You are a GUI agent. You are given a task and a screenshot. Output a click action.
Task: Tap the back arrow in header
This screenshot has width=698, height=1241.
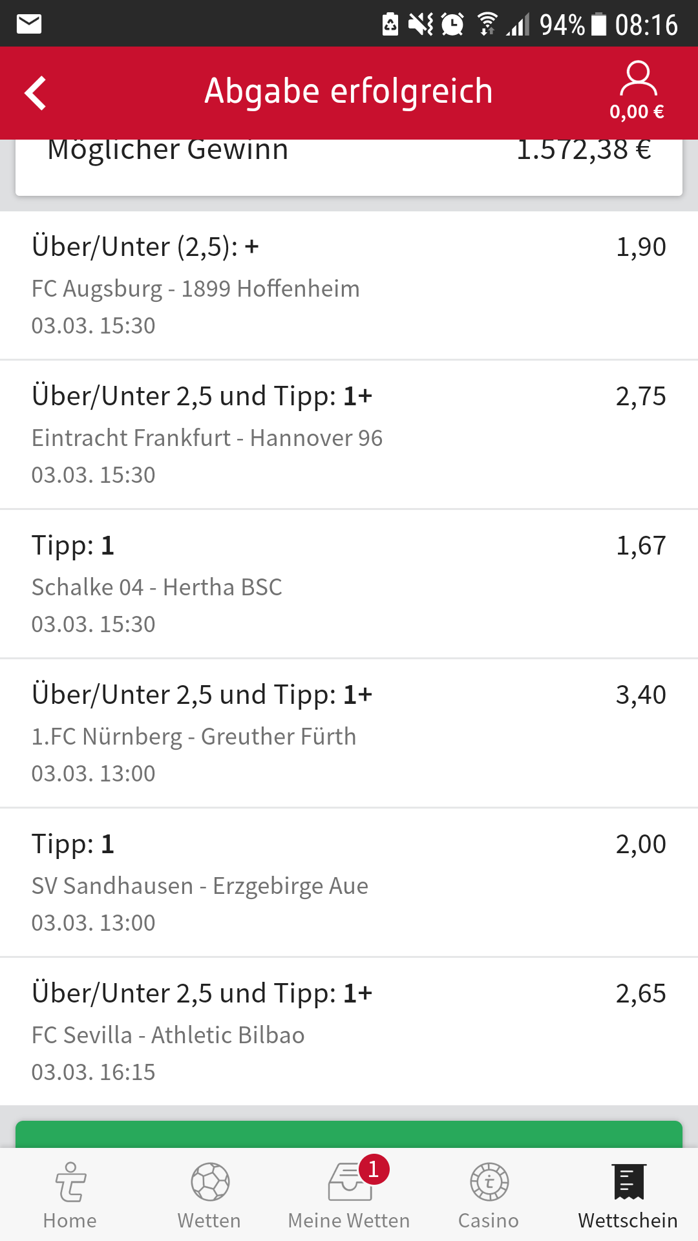pos(36,93)
